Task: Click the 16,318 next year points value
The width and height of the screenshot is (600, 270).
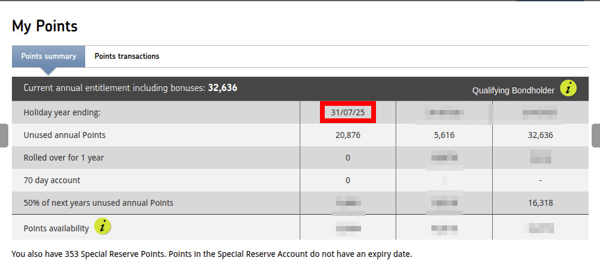Action: (x=540, y=203)
